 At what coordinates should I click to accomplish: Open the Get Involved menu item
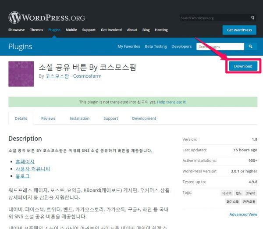click(111, 30)
